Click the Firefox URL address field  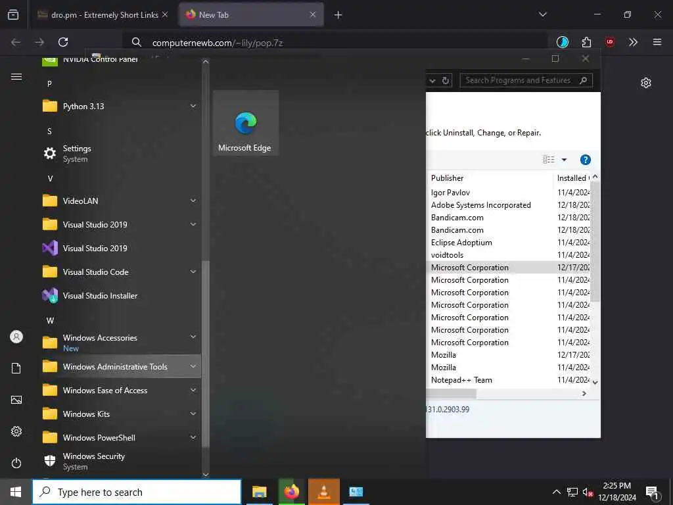coord(335,43)
